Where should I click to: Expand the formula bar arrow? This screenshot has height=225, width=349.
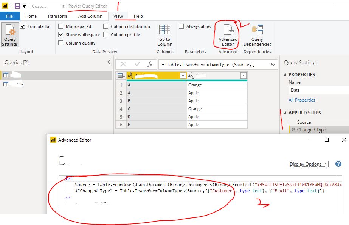point(273,65)
